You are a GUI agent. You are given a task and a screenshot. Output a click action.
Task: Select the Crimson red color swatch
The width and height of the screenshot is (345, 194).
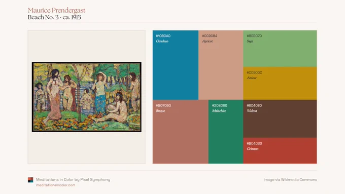click(280, 151)
